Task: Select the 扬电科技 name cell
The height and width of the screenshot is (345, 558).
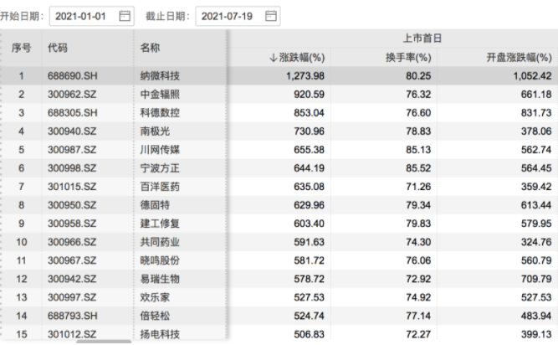Action: click(x=160, y=334)
